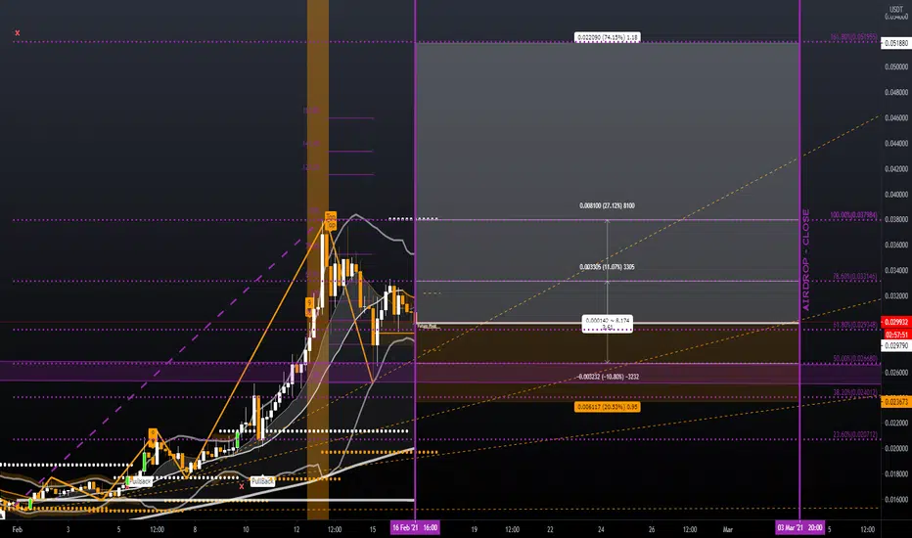
Task: Select the 03 Mar '21 20:00 time axis label
Action: click(800, 528)
